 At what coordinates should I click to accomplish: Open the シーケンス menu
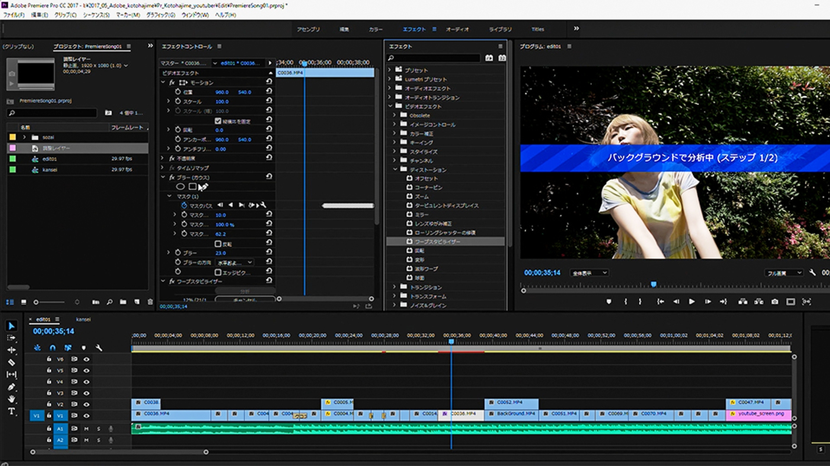pos(96,15)
